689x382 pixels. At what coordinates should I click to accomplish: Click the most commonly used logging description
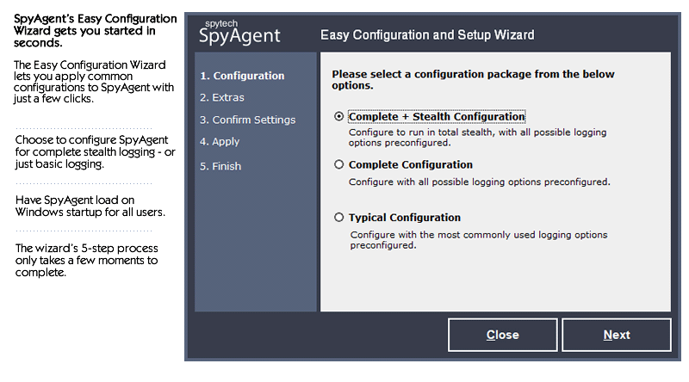[479, 240]
